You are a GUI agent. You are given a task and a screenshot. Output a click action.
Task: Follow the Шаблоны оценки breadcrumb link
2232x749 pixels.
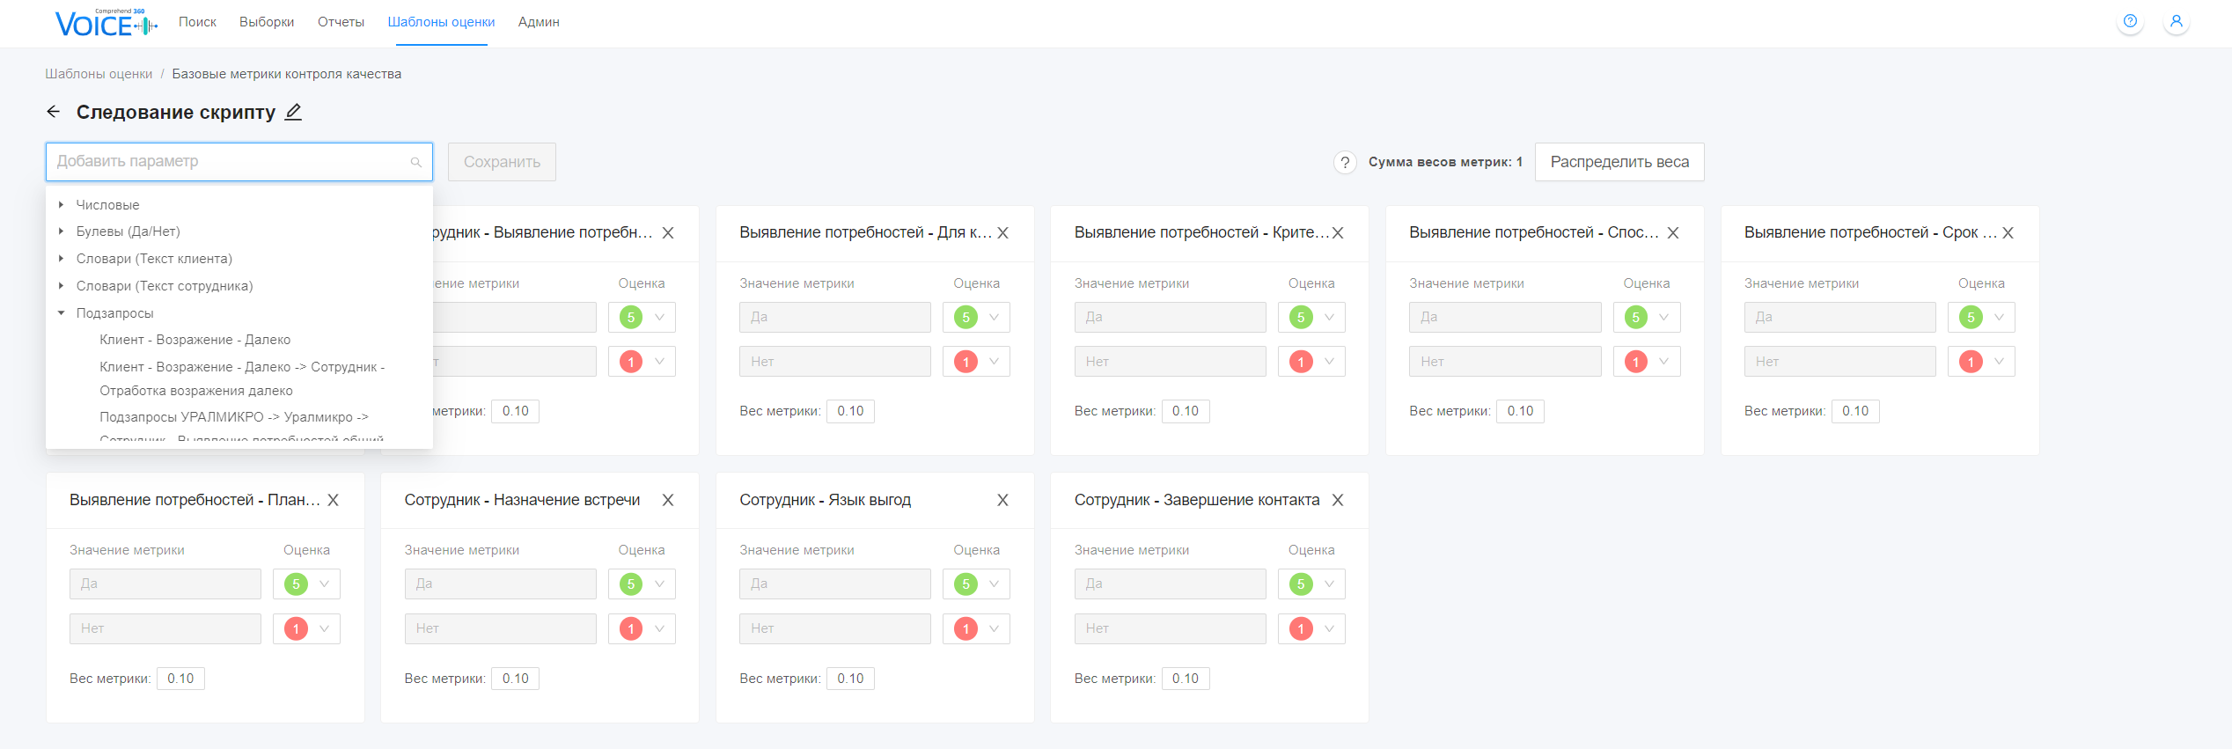99,74
